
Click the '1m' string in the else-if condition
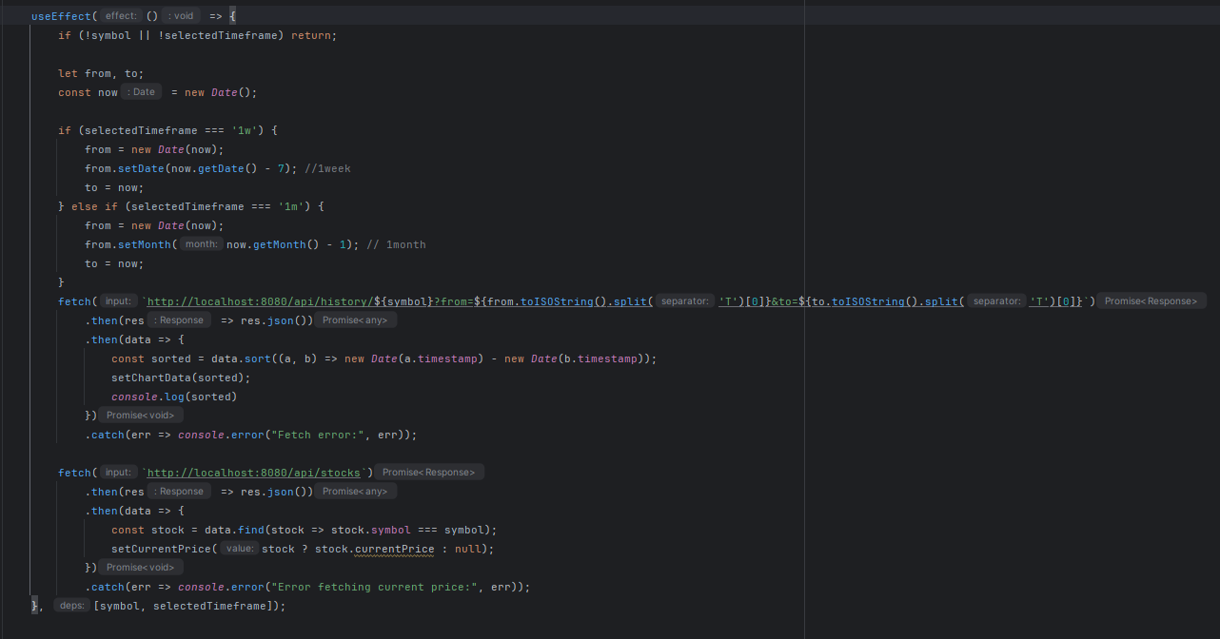290,206
